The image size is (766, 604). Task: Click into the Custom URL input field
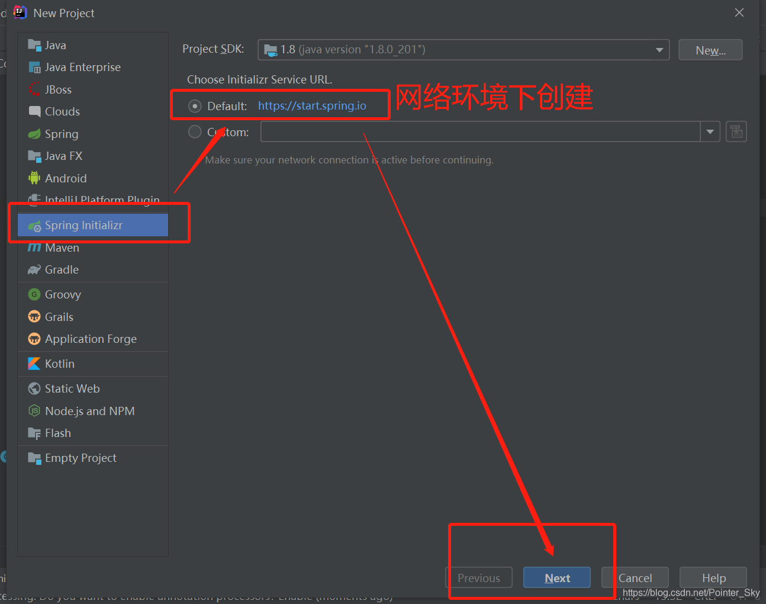pyautogui.click(x=480, y=131)
